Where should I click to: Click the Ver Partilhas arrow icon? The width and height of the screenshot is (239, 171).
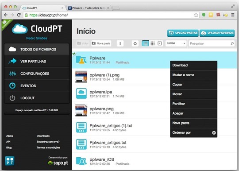tap(12, 61)
